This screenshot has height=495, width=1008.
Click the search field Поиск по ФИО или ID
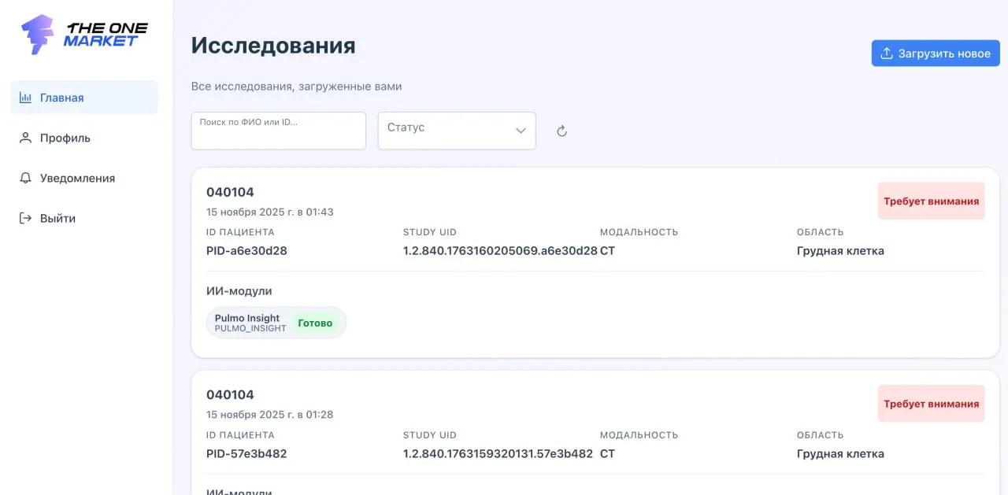pos(278,130)
